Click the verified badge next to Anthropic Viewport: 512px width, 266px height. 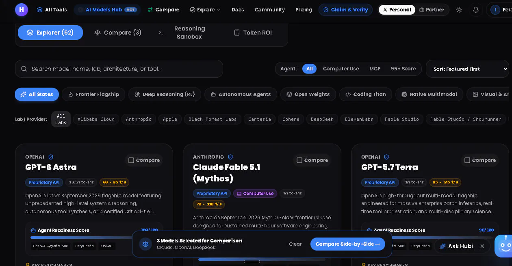pyautogui.click(x=230, y=157)
